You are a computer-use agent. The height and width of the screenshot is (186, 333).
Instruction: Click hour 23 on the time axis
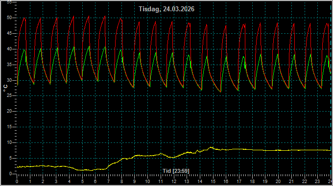pyautogui.click(x=317, y=182)
